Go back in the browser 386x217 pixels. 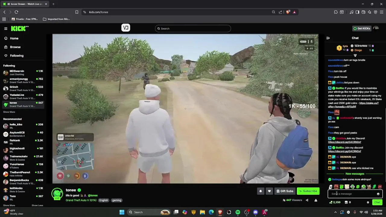click(x=4, y=12)
